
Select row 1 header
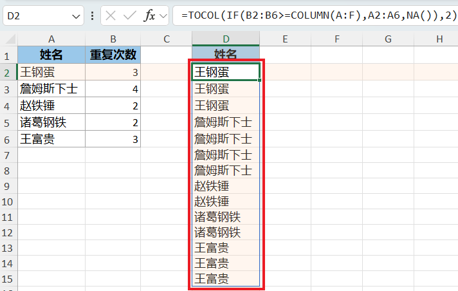pos(8,55)
